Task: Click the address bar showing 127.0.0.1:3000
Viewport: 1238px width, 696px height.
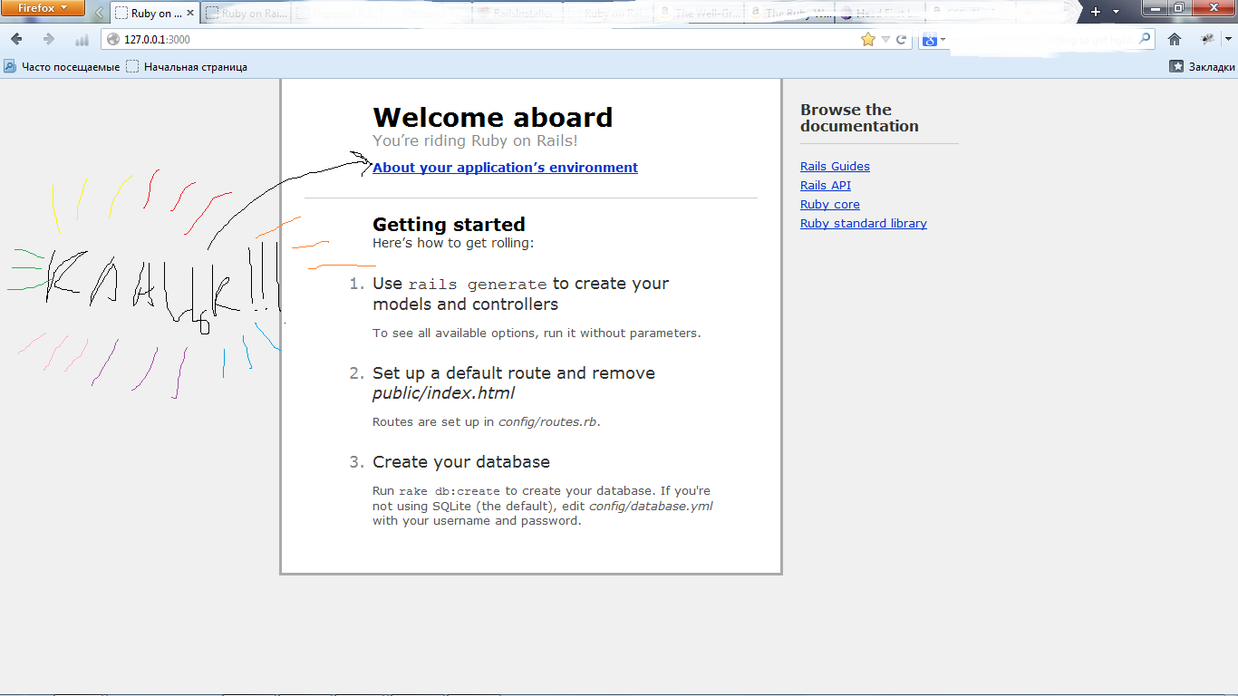Action: point(453,39)
